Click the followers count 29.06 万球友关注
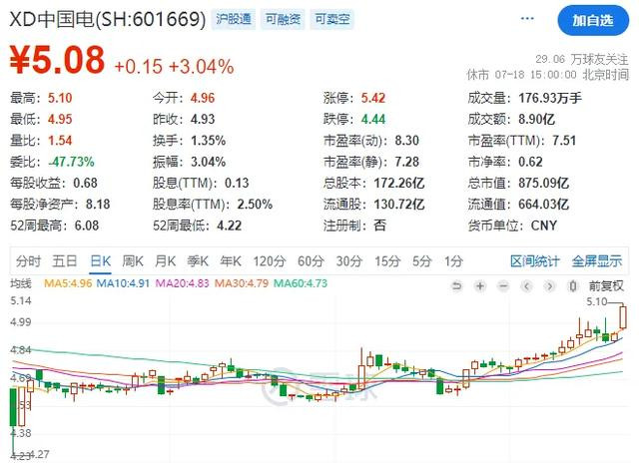This screenshot has height=463, width=639. [582, 60]
